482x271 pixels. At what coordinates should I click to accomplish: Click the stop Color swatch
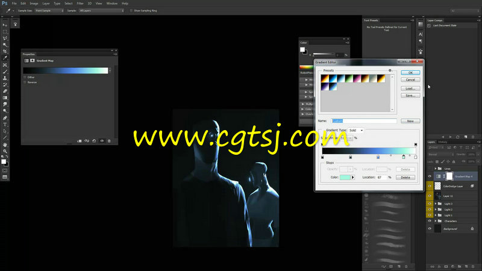click(345, 177)
